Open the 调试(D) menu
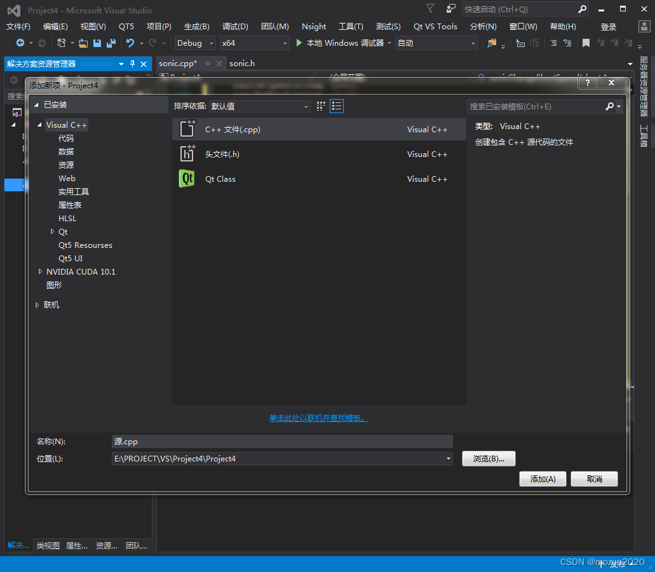The width and height of the screenshot is (655, 572). point(235,26)
